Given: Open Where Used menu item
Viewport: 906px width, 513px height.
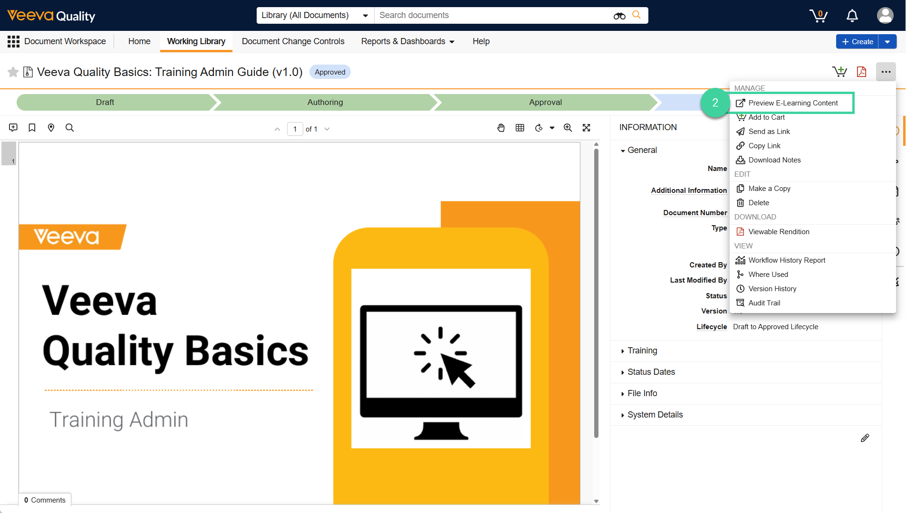Looking at the screenshot, I should point(813,275).
